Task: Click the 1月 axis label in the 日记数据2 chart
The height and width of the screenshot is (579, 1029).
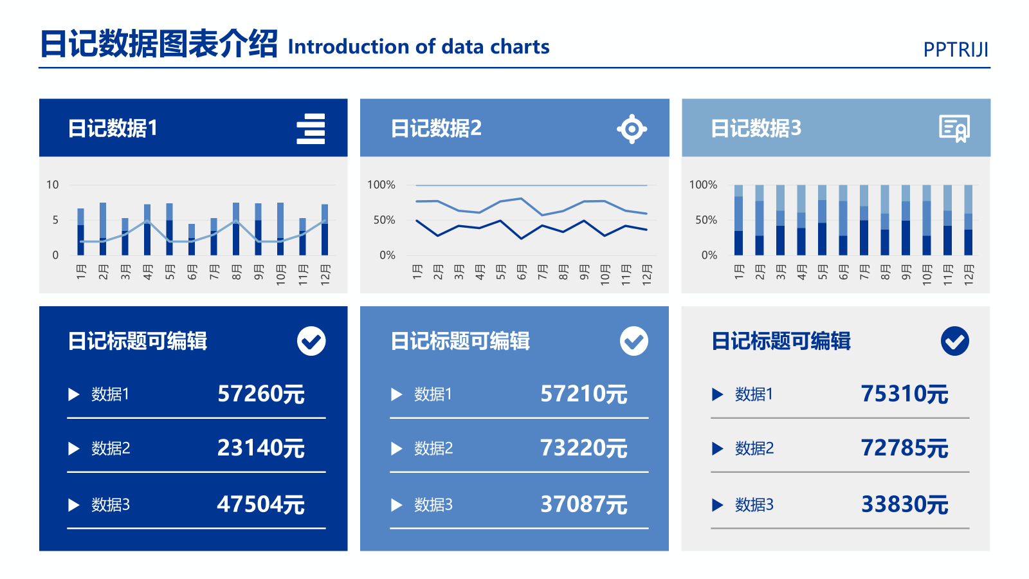Action: point(417,271)
